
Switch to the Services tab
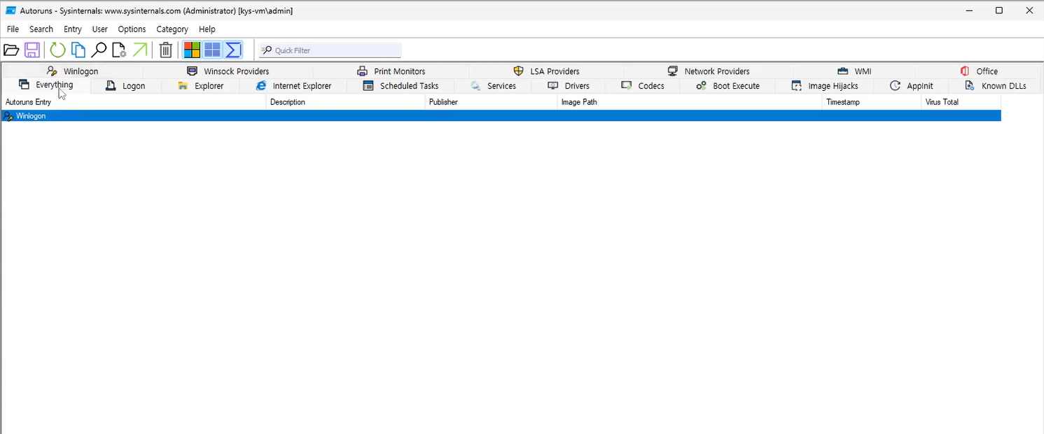point(493,86)
